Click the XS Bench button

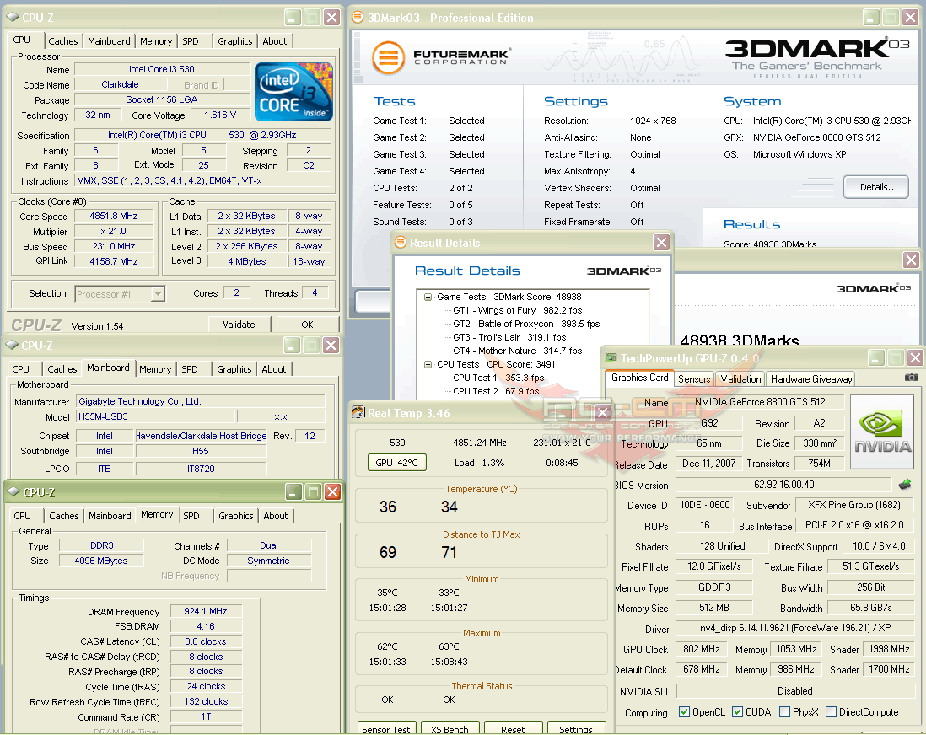(x=450, y=728)
